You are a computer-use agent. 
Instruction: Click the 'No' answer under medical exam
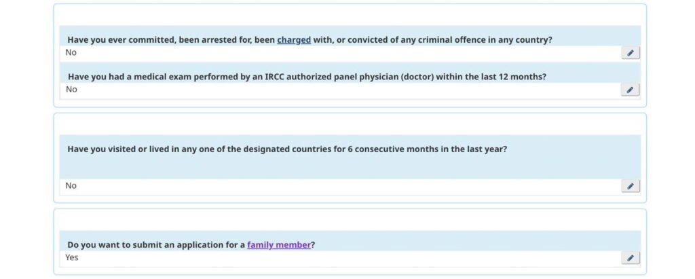pyautogui.click(x=71, y=89)
